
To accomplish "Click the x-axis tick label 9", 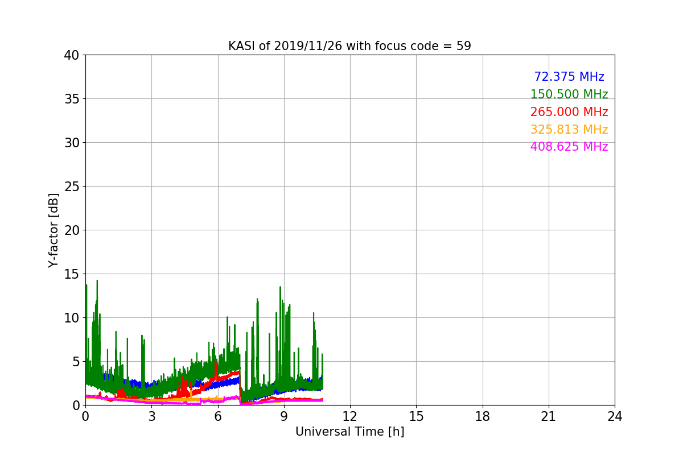I will click(284, 416).
